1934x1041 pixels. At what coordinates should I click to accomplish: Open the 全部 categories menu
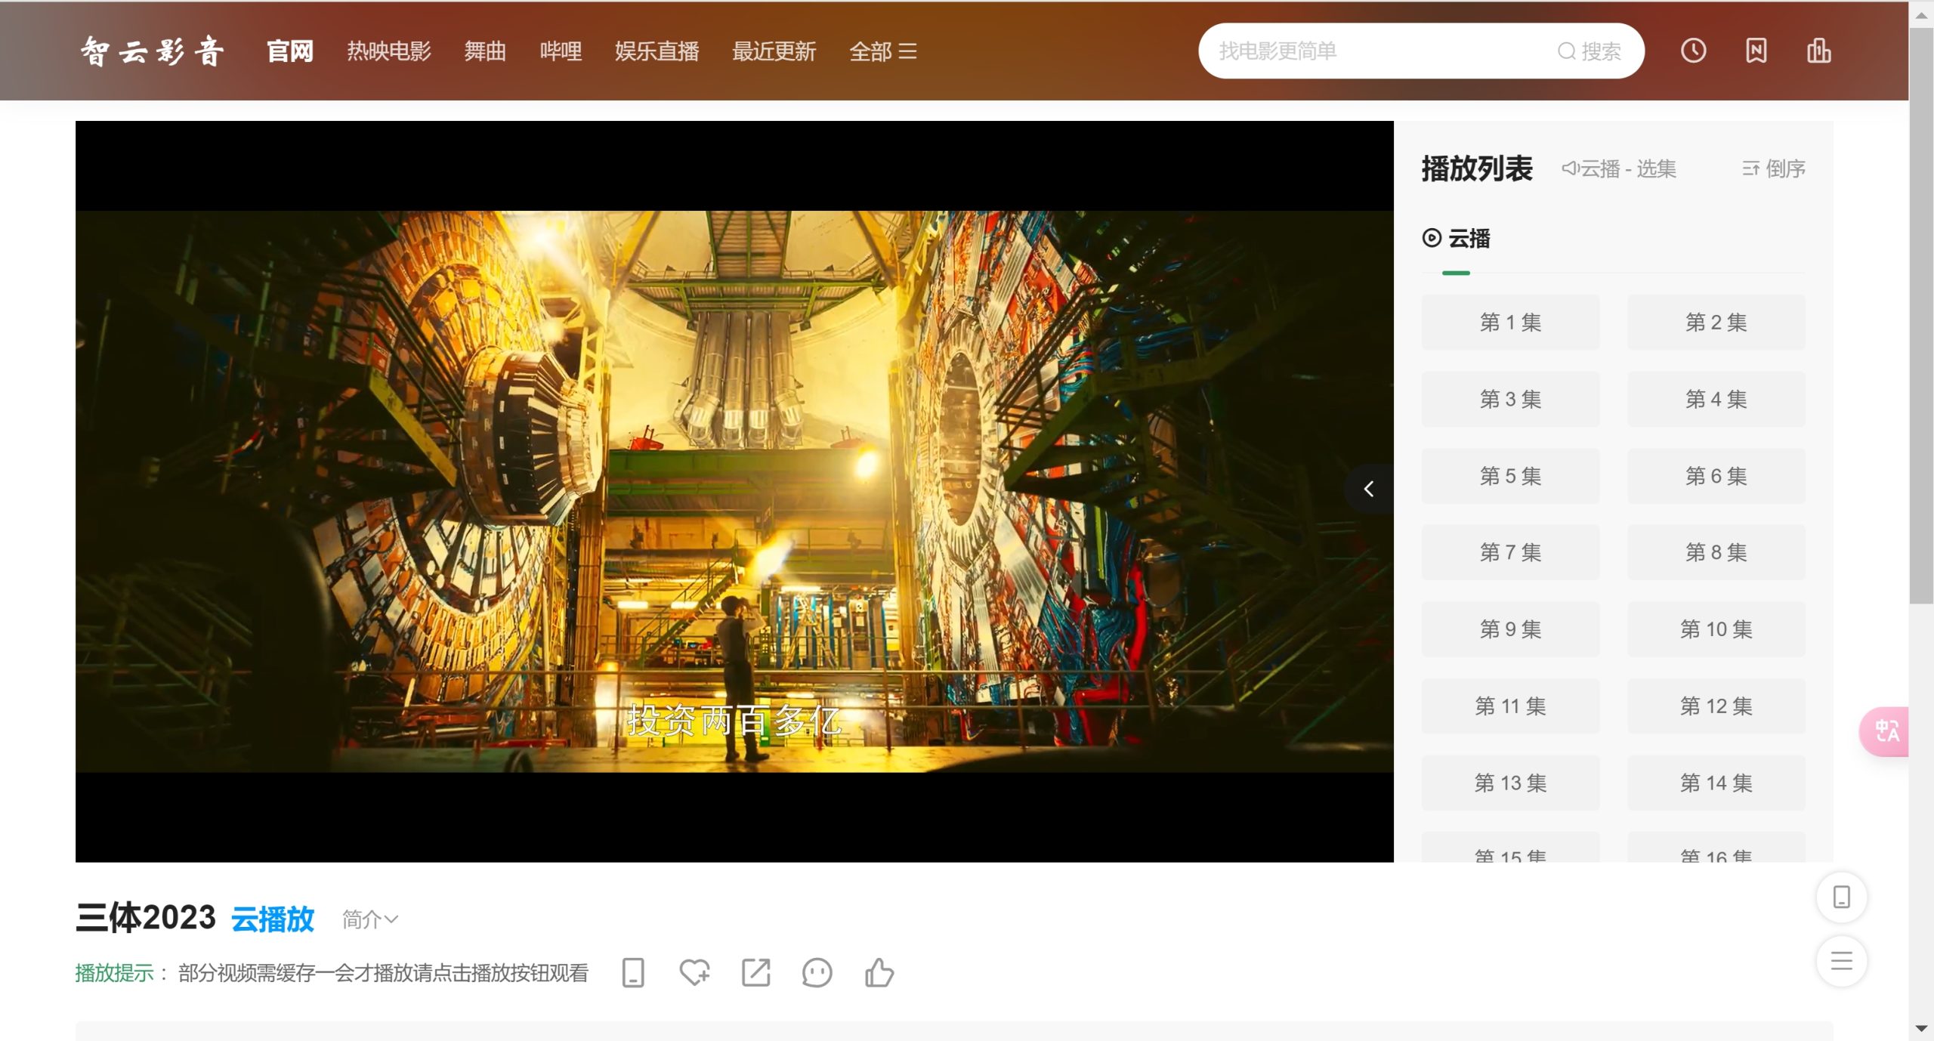[x=882, y=51]
